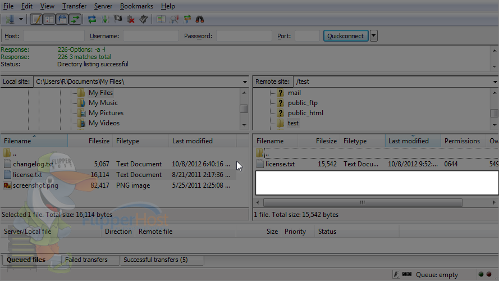Disconnect from the server icon

(131, 20)
